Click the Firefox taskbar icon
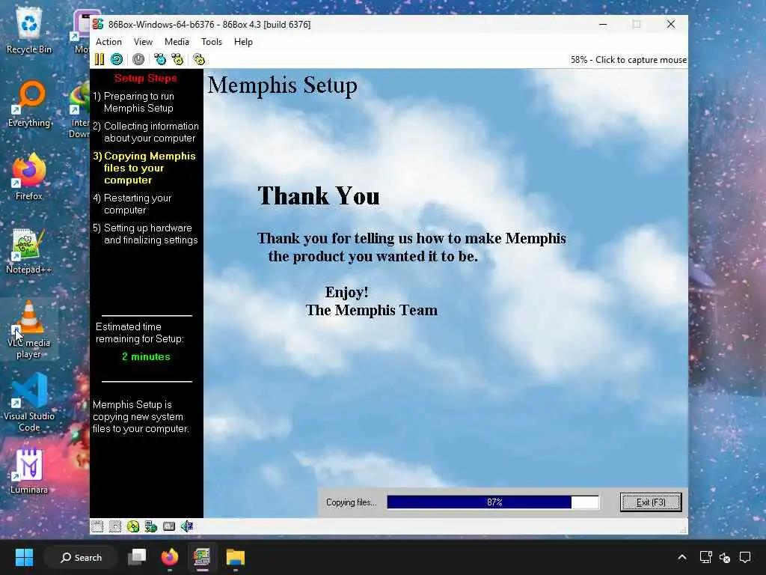Viewport: 766px width, 575px height. [x=170, y=557]
